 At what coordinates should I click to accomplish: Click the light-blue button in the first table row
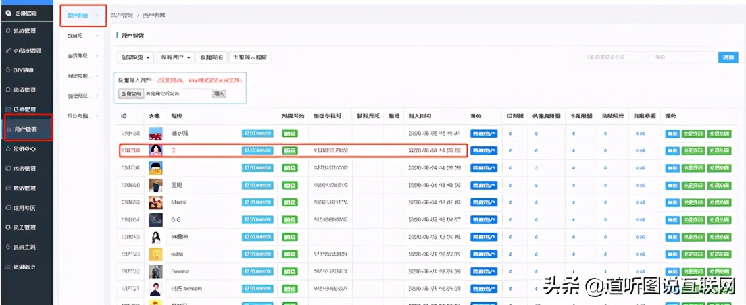point(257,134)
